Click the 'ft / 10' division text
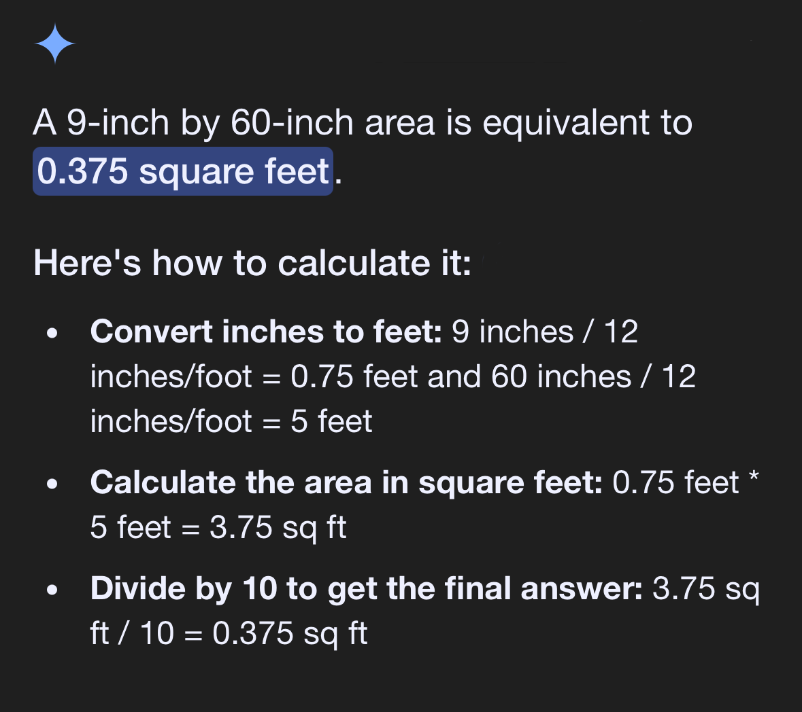802x712 pixels. 132,634
